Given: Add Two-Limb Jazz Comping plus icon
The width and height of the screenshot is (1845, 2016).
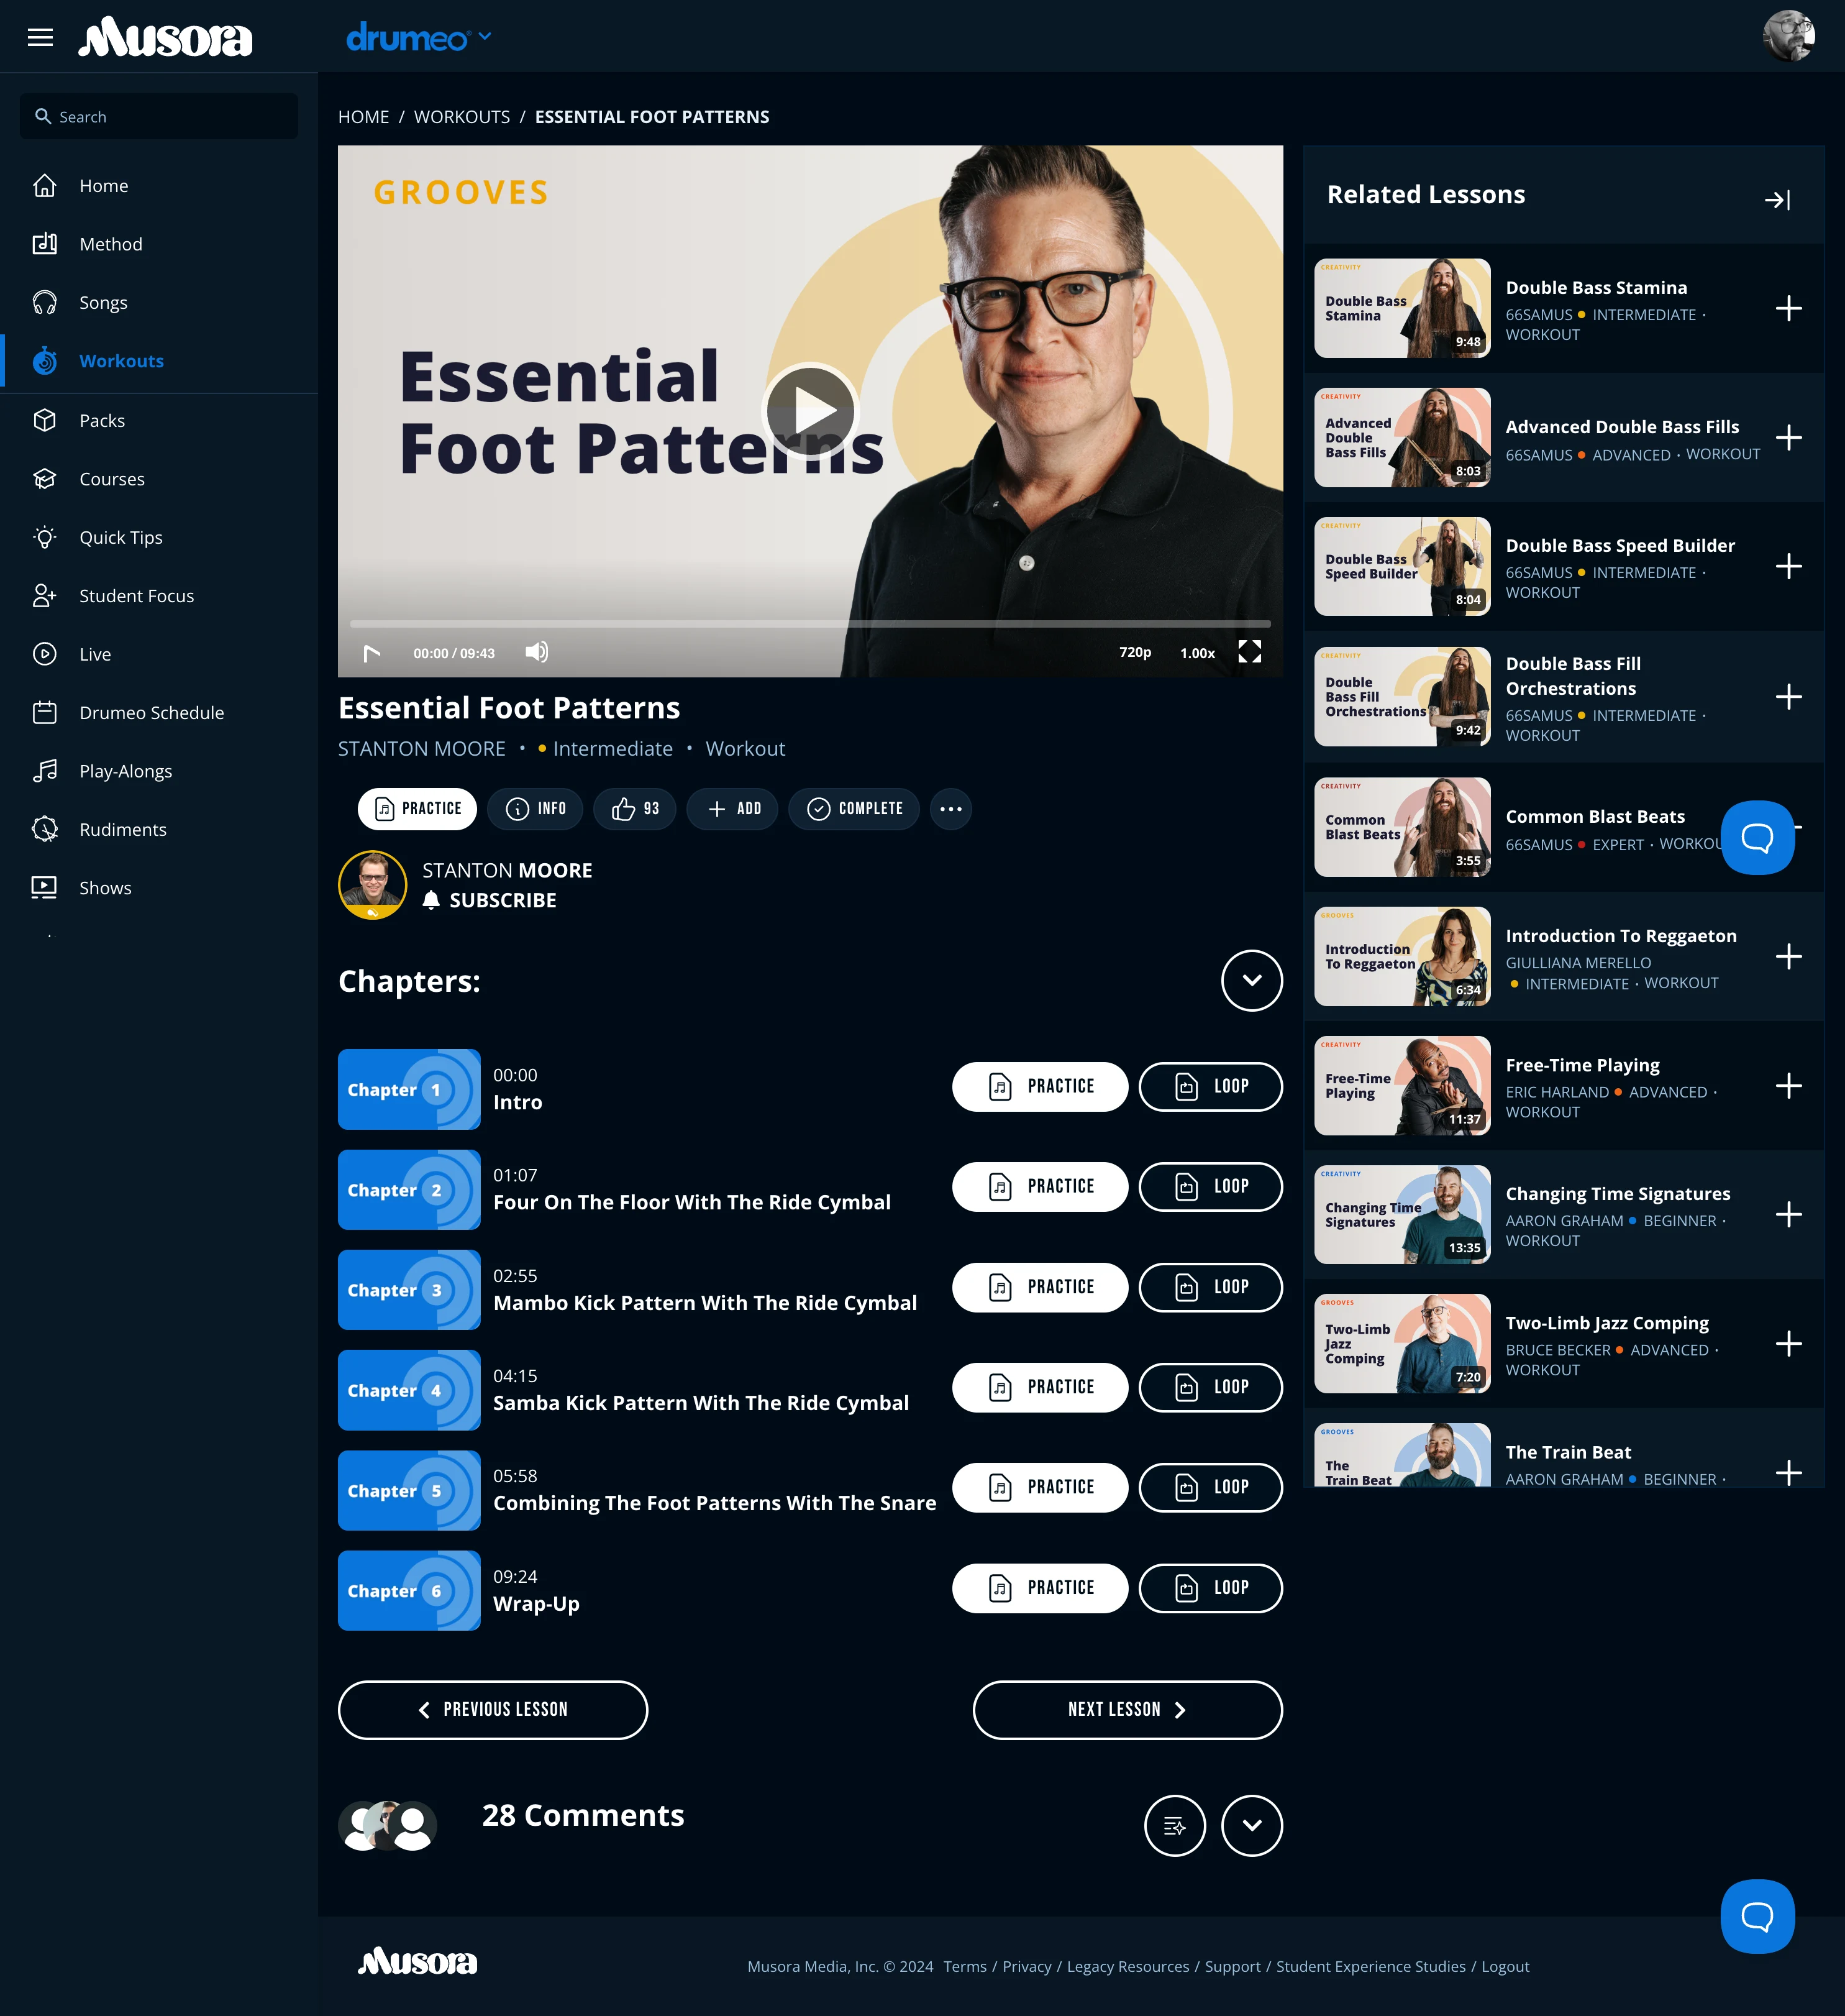Looking at the screenshot, I should tap(1788, 1343).
